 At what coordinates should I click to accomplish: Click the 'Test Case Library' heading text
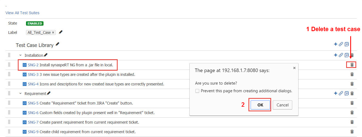tap(35, 45)
